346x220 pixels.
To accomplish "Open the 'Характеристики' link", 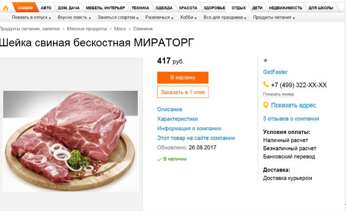I will coord(177,119).
